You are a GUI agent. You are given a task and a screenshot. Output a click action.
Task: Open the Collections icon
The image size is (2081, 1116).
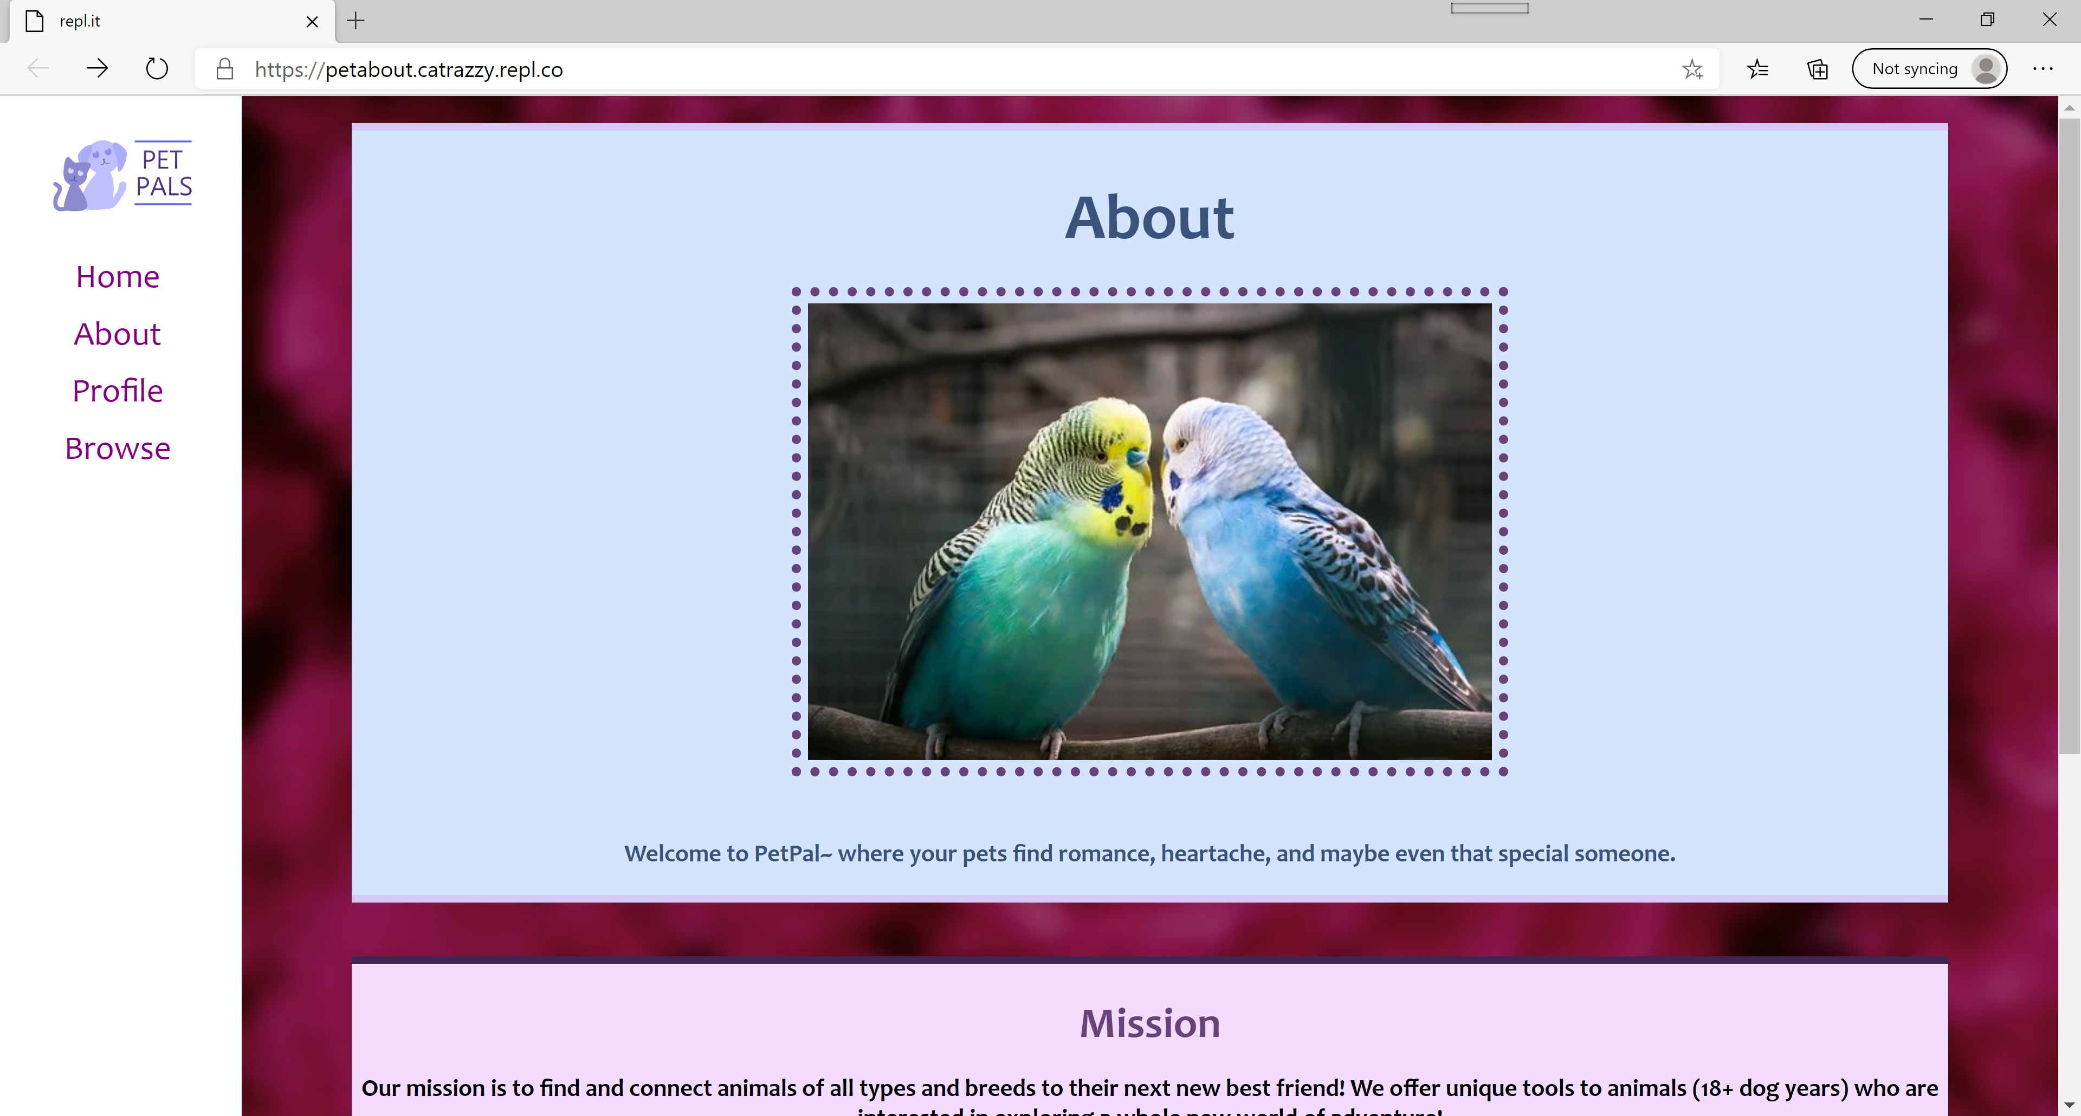pos(1817,69)
